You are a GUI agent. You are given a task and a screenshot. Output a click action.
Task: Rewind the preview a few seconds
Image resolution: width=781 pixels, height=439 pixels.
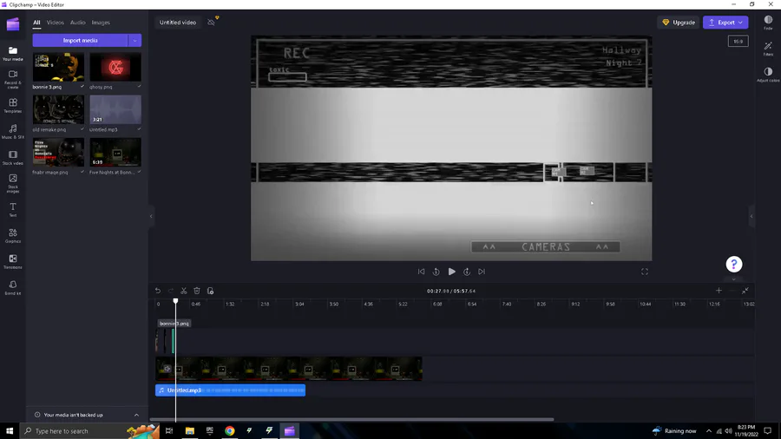click(x=436, y=272)
